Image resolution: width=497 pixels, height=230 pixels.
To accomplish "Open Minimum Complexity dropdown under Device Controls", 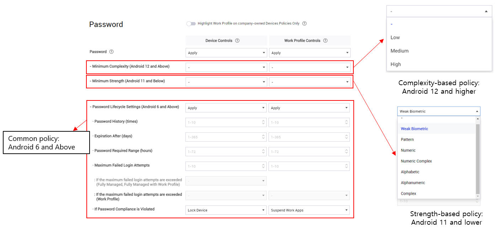I will pyautogui.click(x=226, y=67).
